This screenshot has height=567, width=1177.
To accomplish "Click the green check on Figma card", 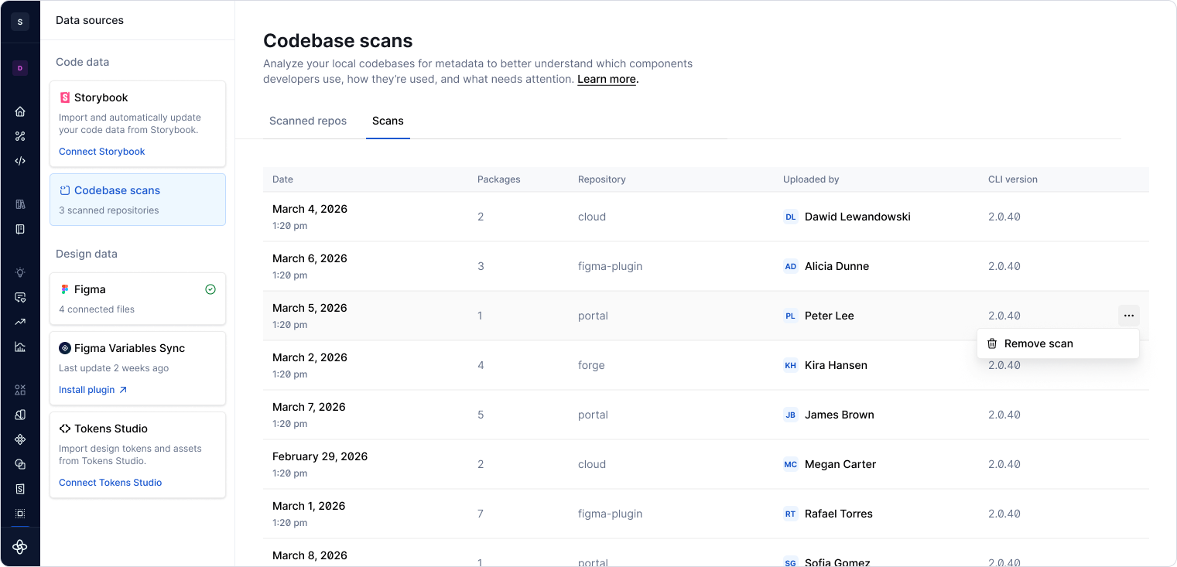I will pos(210,289).
